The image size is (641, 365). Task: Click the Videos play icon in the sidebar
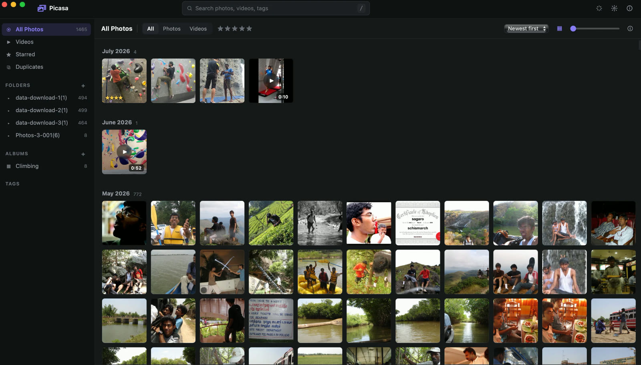[x=8, y=42]
